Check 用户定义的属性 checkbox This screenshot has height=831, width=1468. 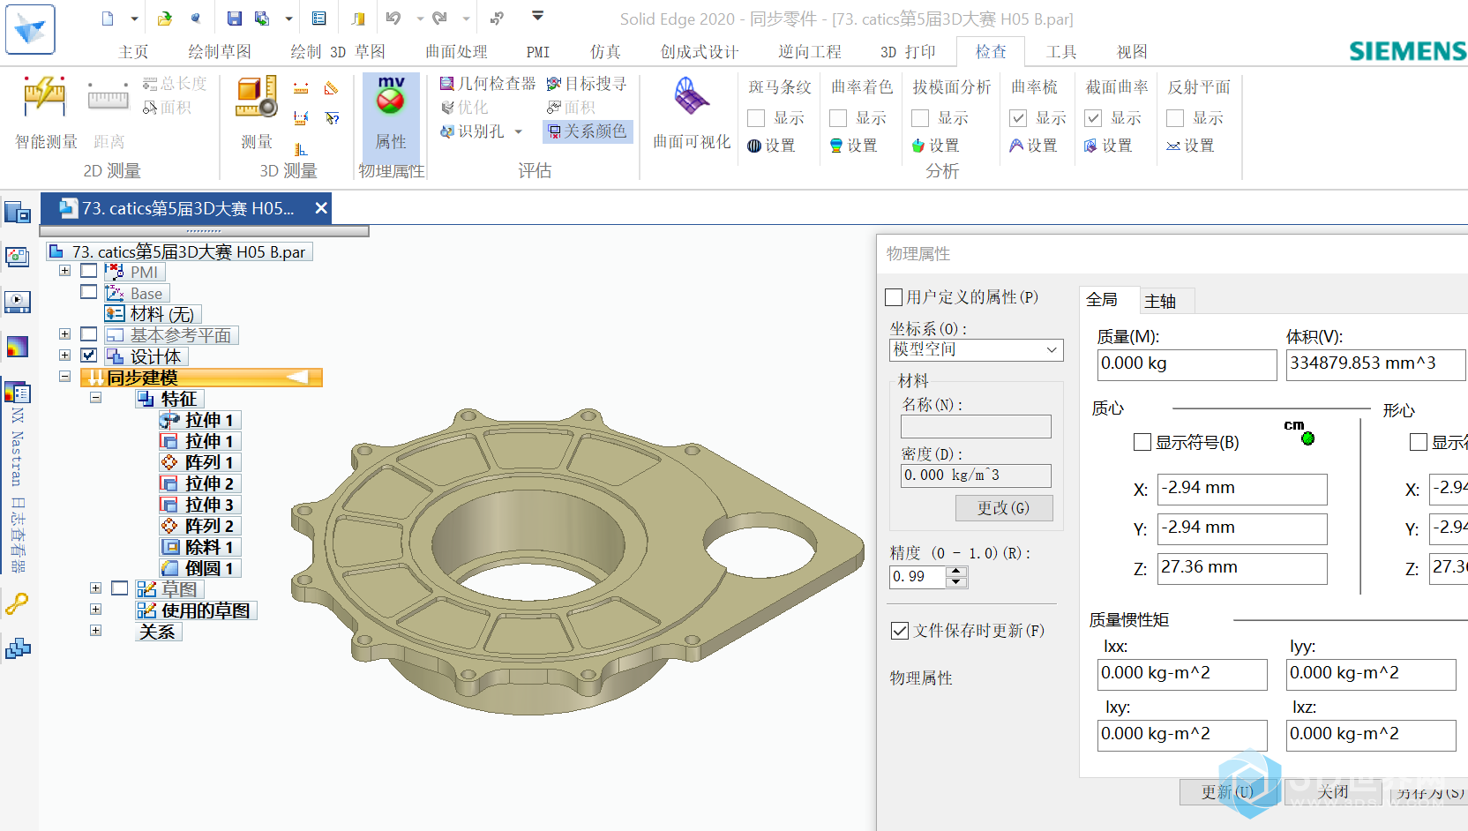(894, 297)
